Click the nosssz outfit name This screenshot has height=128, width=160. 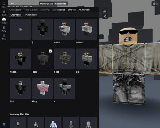(80, 42)
